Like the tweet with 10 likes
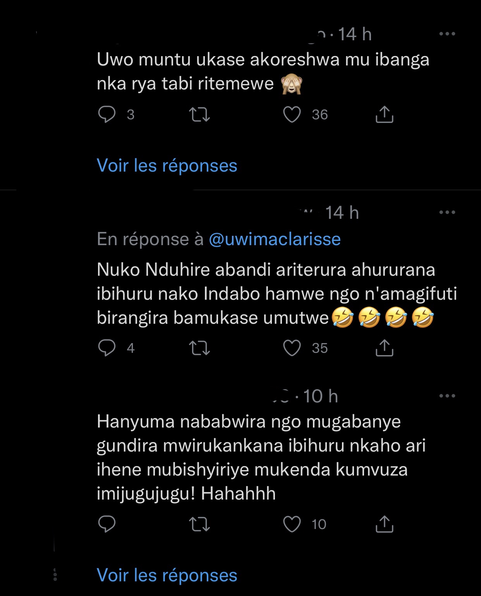481x596 pixels. tap(292, 524)
